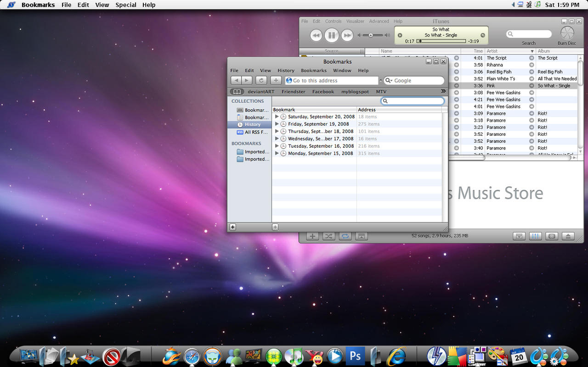Screen dimensions: 588x367
Task: Open Yahoo Messenger from the dock
Action: tap(315, 356)
